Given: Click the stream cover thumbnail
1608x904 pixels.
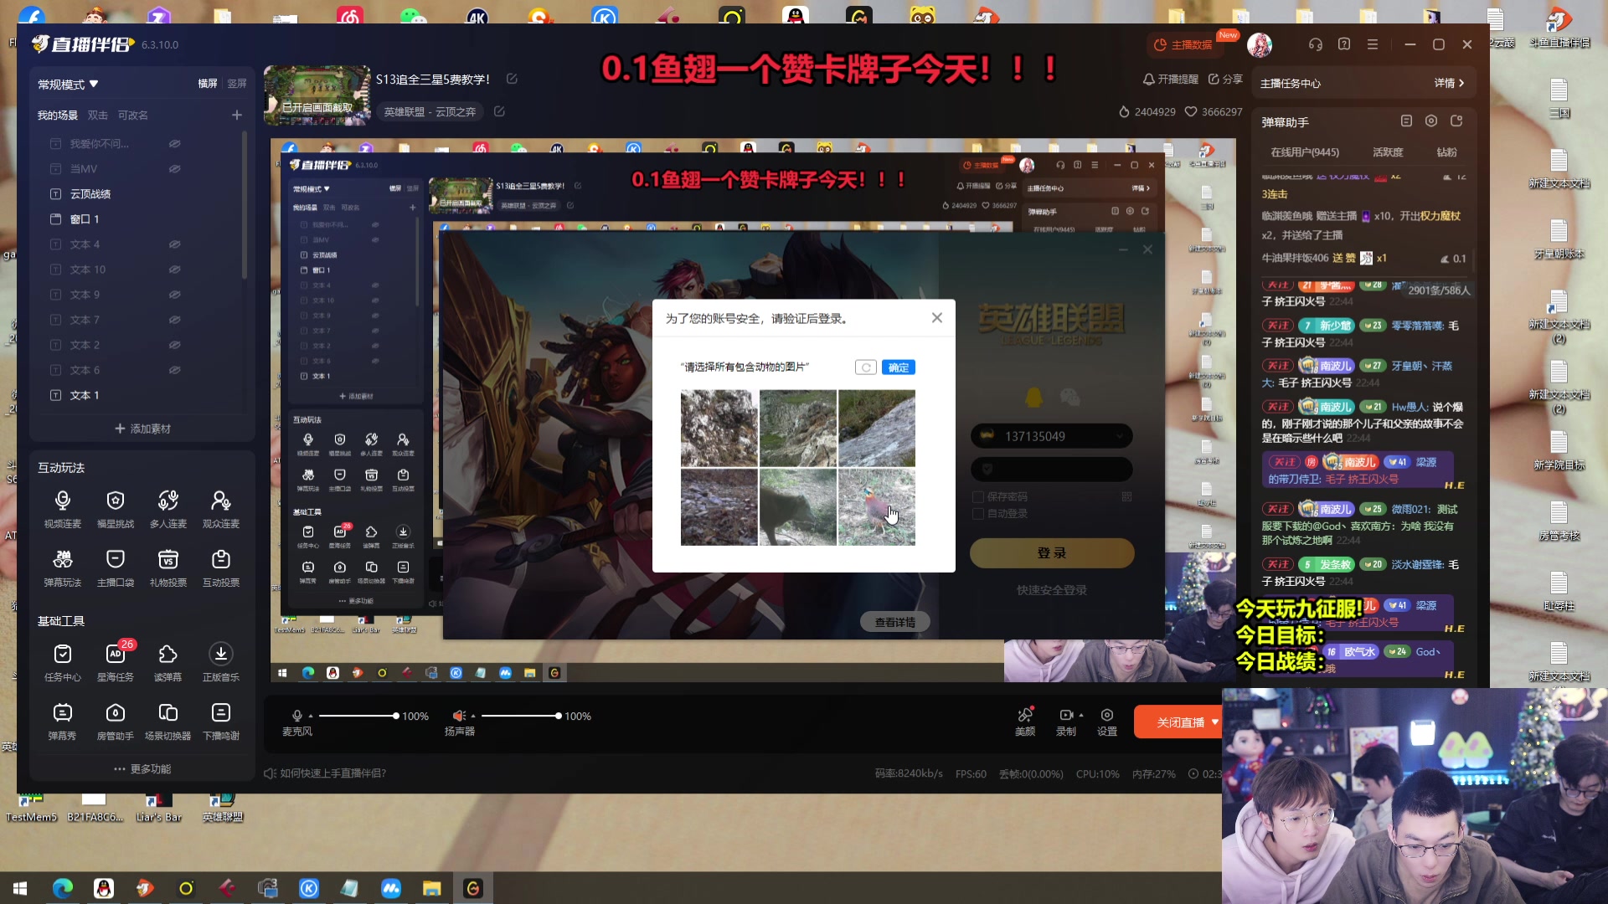Looking at the screenshot, I should [317, 95].
